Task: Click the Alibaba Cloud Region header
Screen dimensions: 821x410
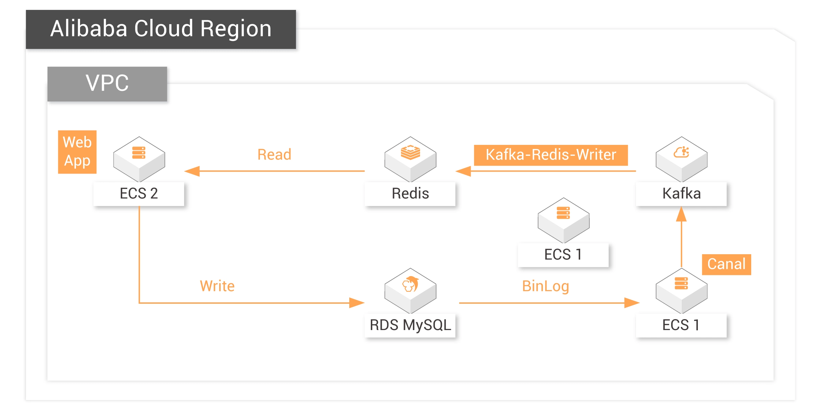Action: click(161, 29)
